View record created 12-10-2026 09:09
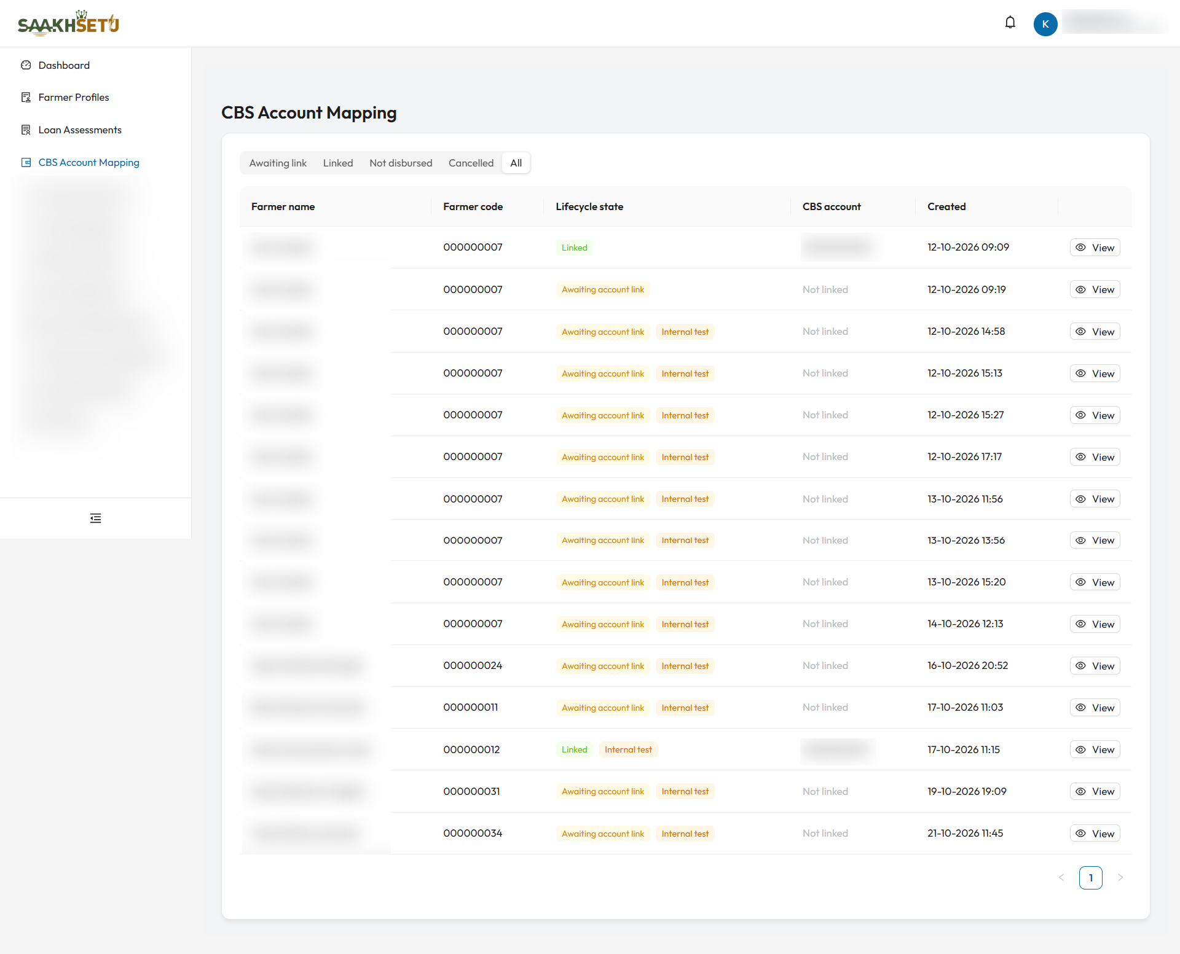1180x954 pixels. (1095, 248)
